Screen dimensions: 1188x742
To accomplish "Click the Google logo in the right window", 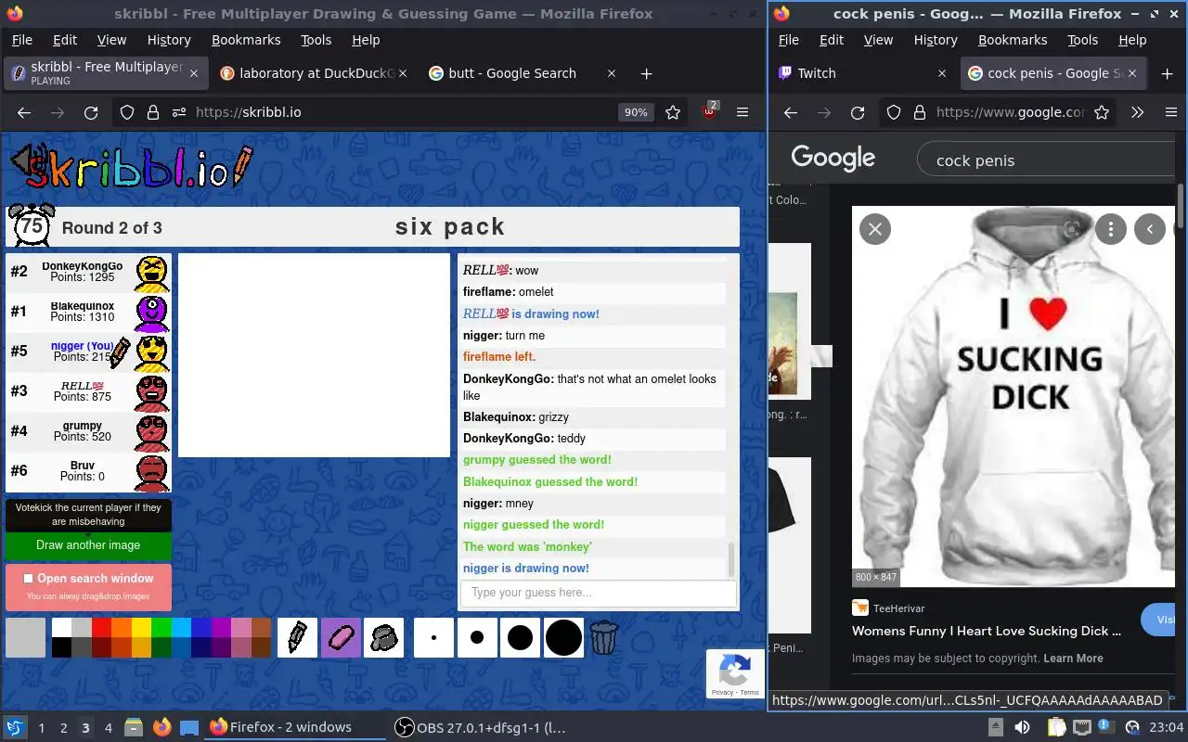I will click(833, 159).
